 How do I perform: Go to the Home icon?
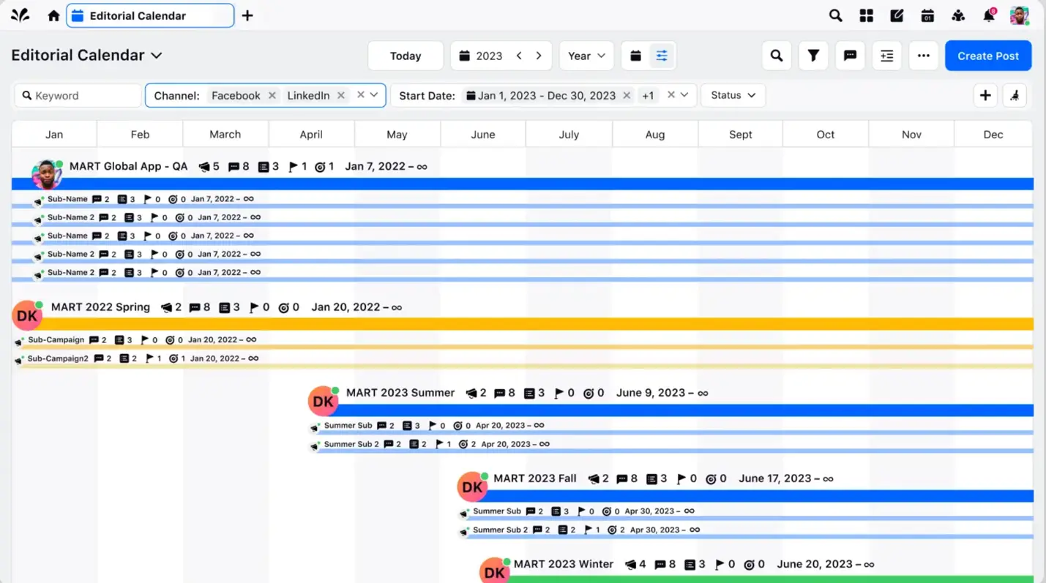click(x=53, y=15)
